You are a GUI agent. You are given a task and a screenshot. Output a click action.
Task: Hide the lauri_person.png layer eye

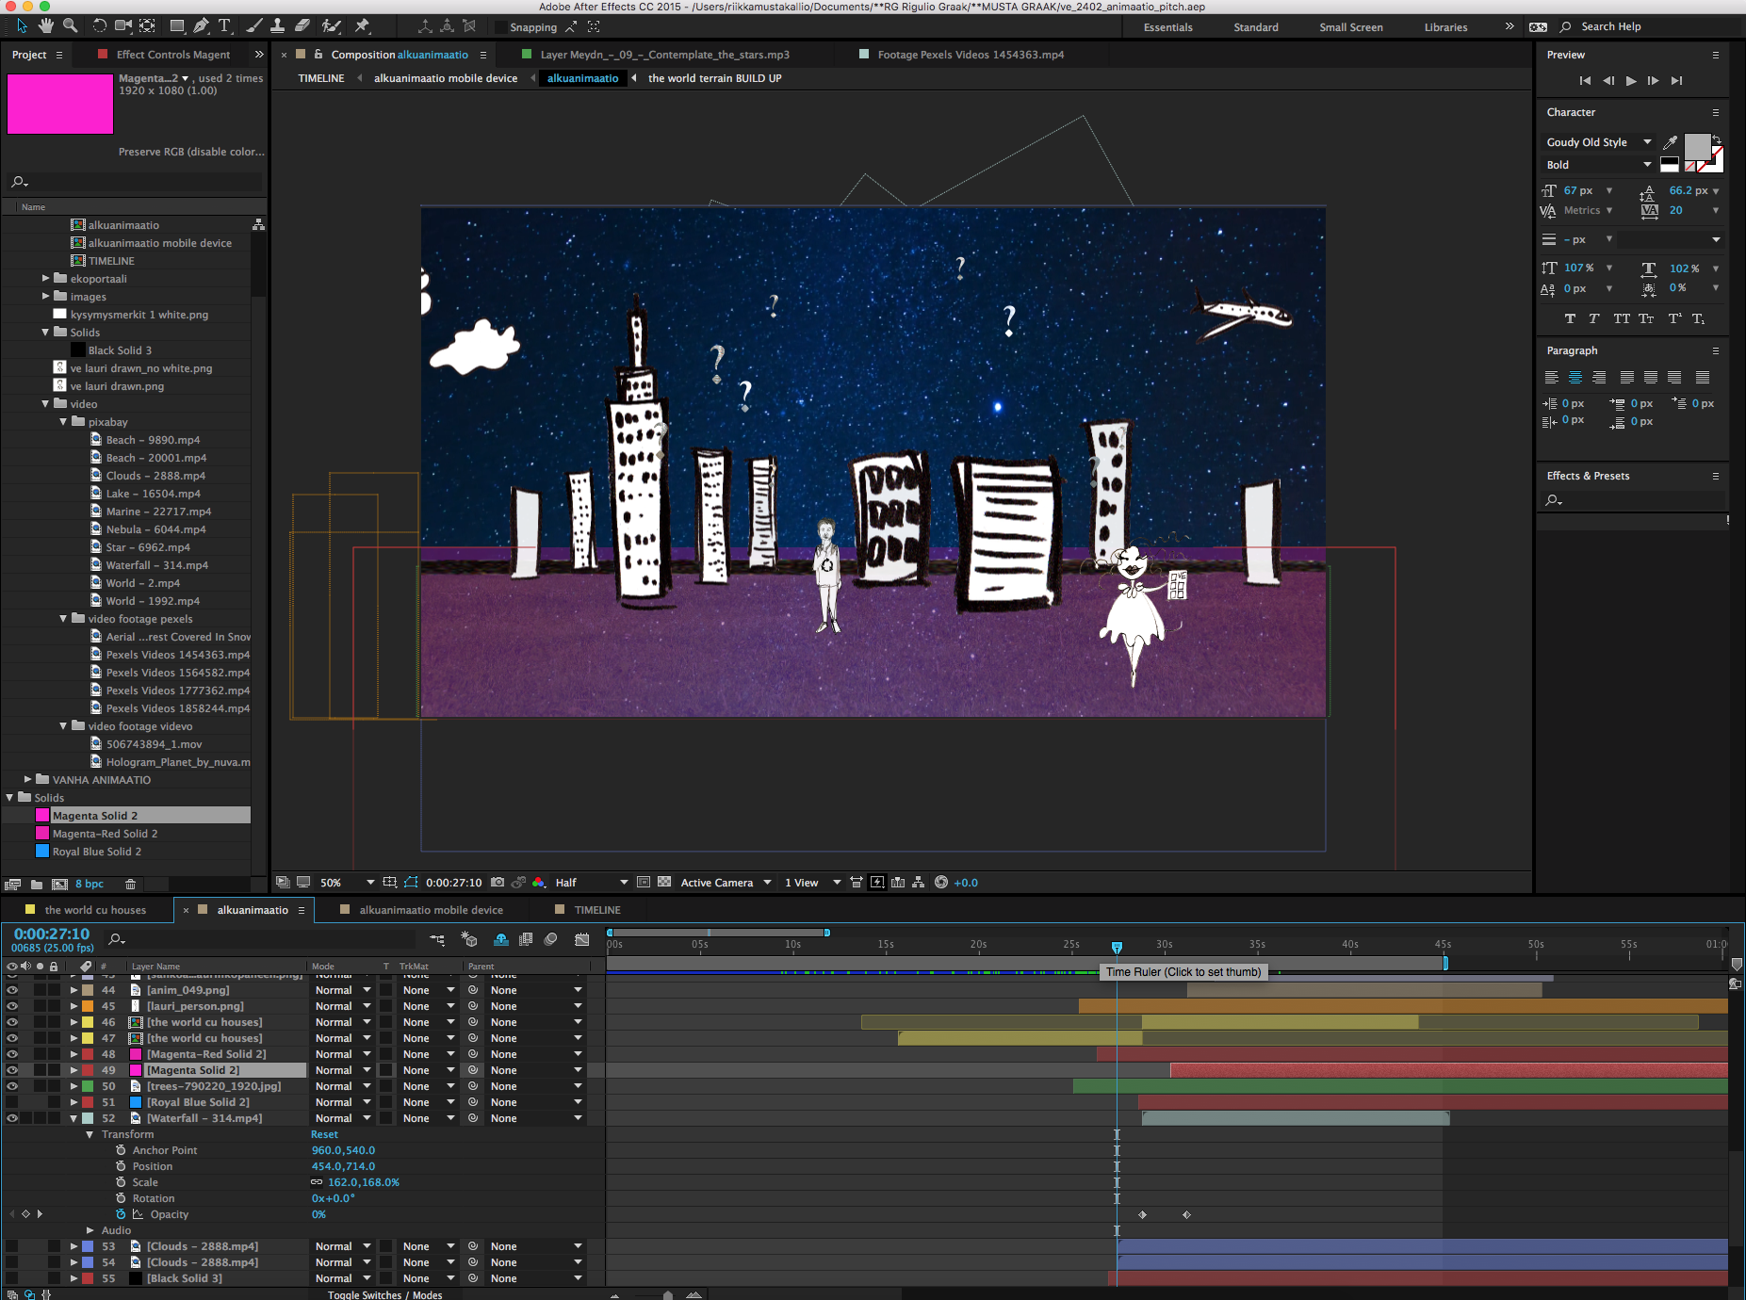click(x=12, y=1006)
